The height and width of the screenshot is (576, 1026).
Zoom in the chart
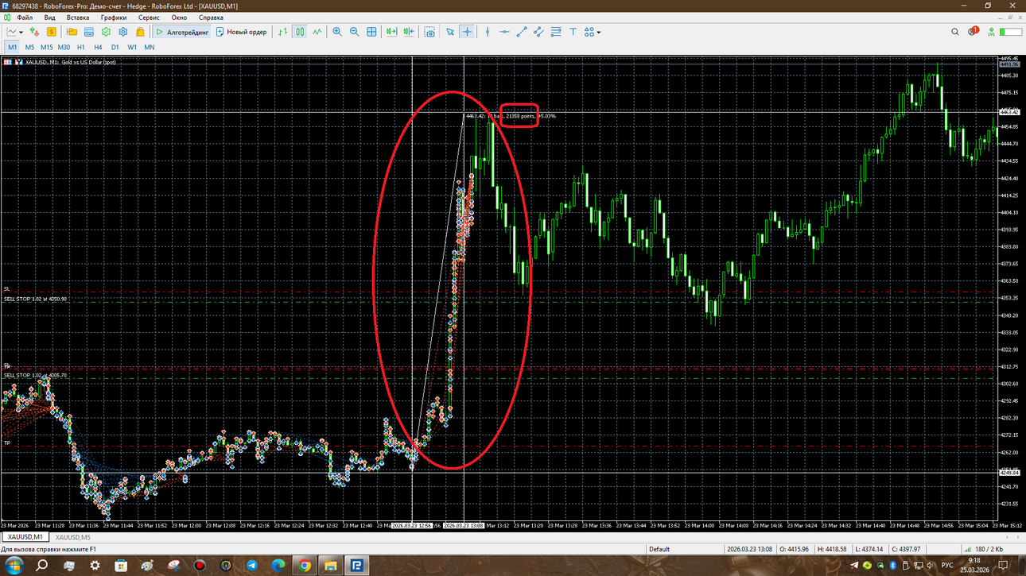337,32
